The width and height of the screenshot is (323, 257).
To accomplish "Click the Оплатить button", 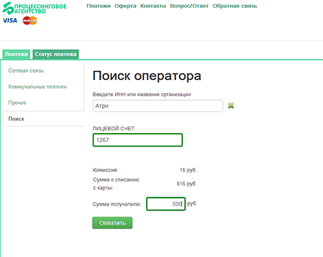I will (x=112, y=223).
